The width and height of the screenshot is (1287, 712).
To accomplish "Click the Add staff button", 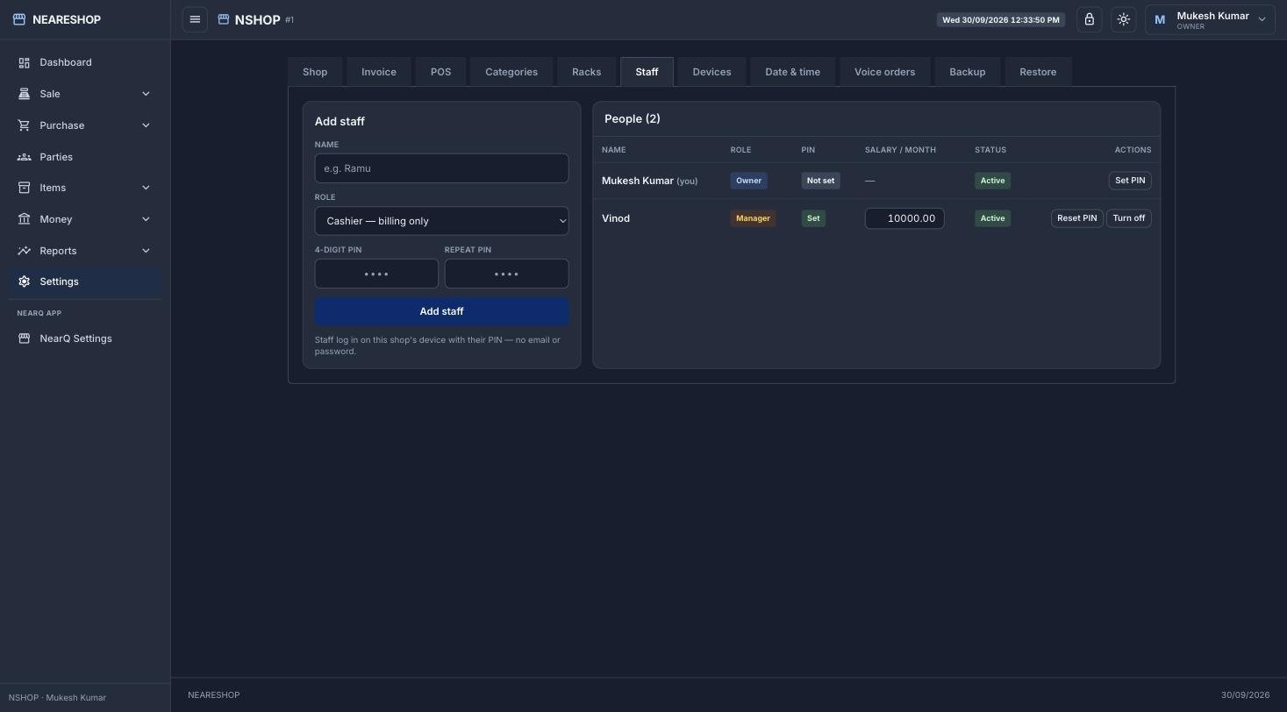I will [441, 311].
